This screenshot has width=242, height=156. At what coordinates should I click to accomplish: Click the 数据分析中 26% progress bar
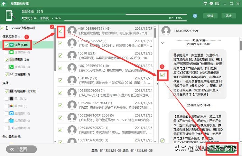(104, 21)
